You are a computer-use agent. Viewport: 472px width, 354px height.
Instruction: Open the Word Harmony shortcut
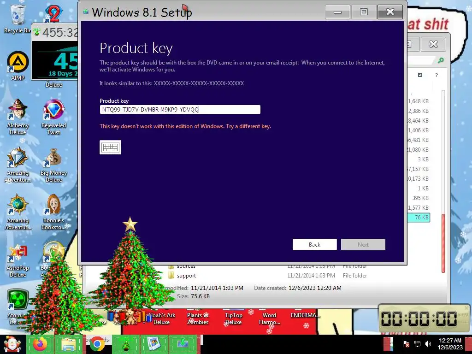[269, 318]
